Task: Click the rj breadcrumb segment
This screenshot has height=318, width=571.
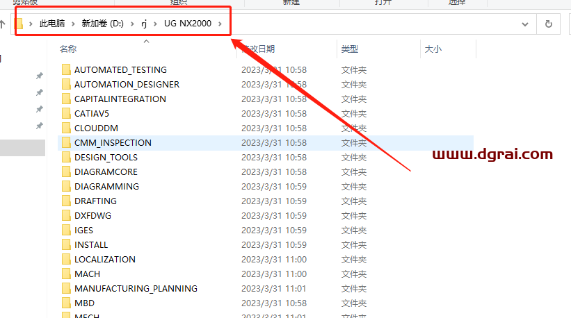Action: 144,24
